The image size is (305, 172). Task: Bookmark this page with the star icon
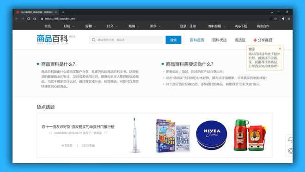pos(275,18)
